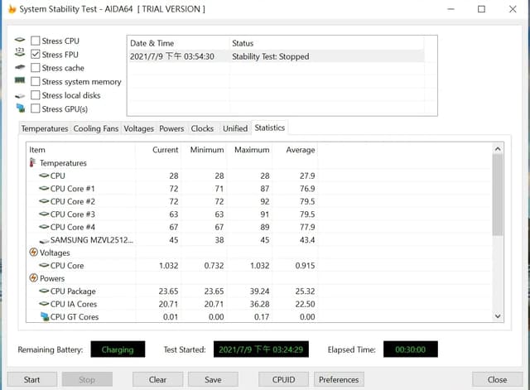530x390 pixels.
Task: Select the 'Stability Test: Stopped' log entry
Action: pyautogui.click(x=276, y=56)
